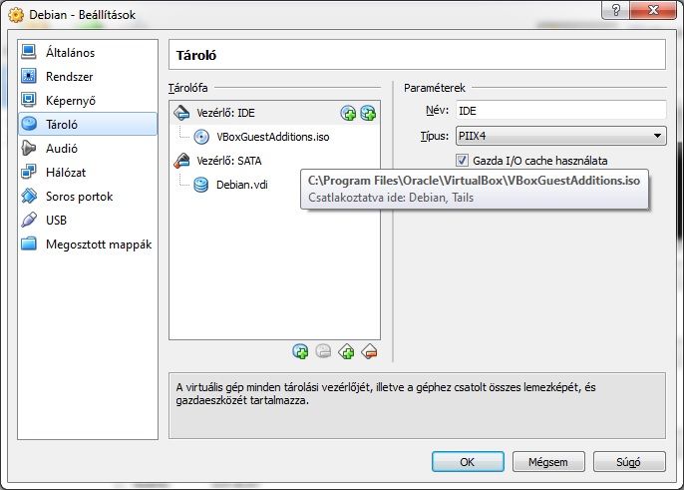Screen dimensions: 684x490
Task: Click the Név text field containing IDE
Action: coord(560,111)
